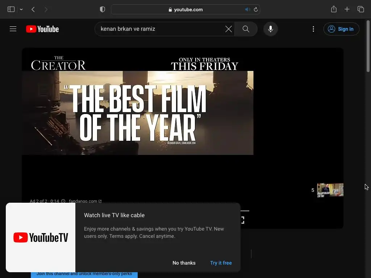Toggle fullscreen with the player fullscreen icon
Viewport: 371px width, 278px height.
click(243, 220)
